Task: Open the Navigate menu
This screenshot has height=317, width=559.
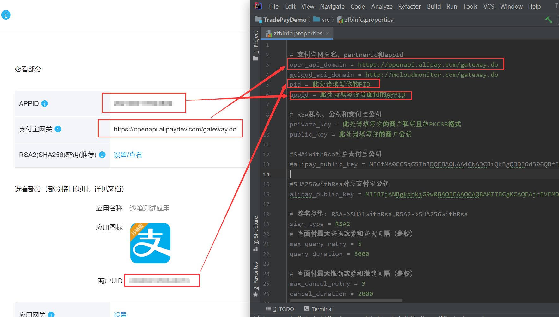Action: click(332, 6)
